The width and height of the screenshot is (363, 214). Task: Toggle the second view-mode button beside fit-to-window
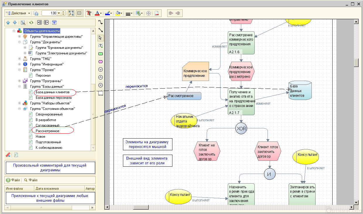point(79,13)
